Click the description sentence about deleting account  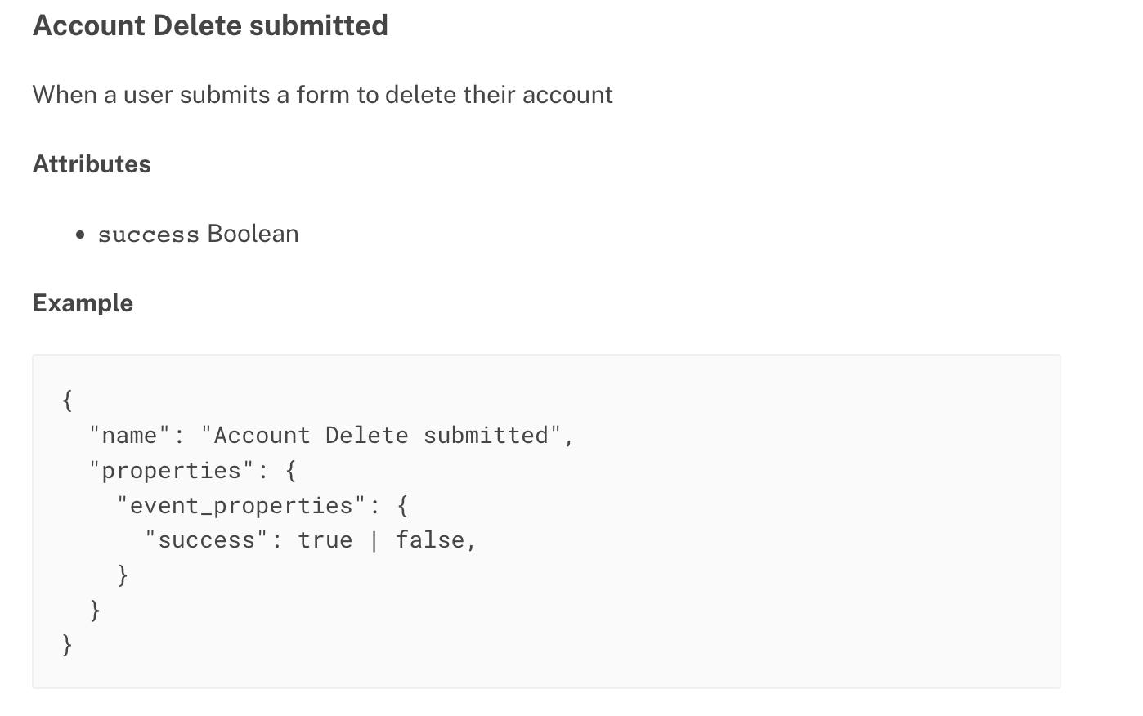click(322, 95)
